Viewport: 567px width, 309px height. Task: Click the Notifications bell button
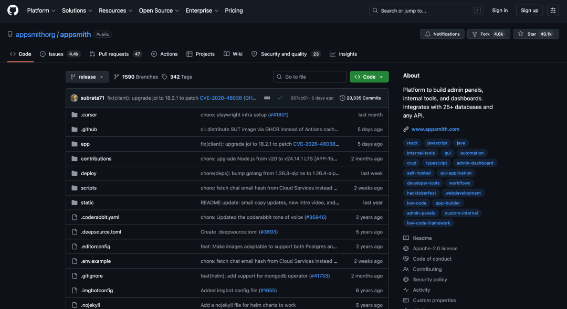pyautogui.click(x=442, y=34)
